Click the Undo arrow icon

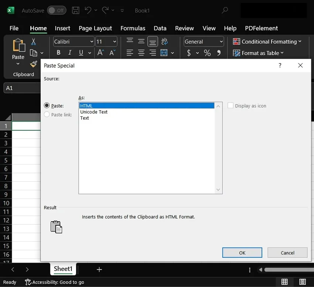(x=88, y=10)
